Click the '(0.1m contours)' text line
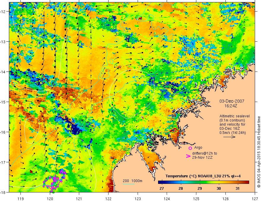Image resolution: width=261 pixels, height=201 pixels. pos(232,120)
